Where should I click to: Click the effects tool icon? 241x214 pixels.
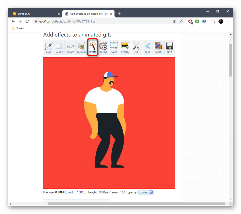(92, 47)
